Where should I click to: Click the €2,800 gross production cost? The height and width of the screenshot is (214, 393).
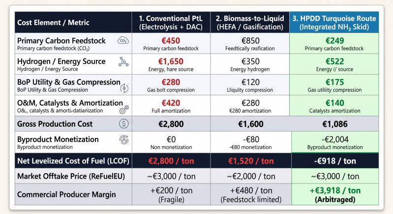(171, 124)
